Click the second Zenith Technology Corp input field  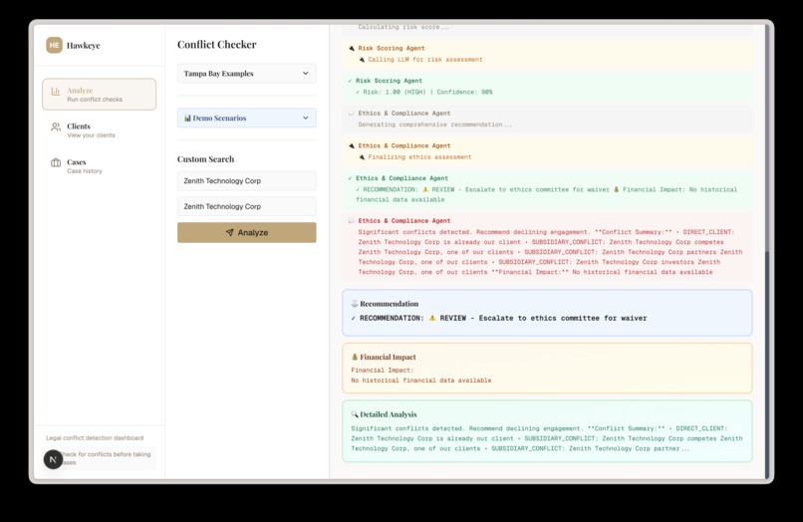[247, 206]
